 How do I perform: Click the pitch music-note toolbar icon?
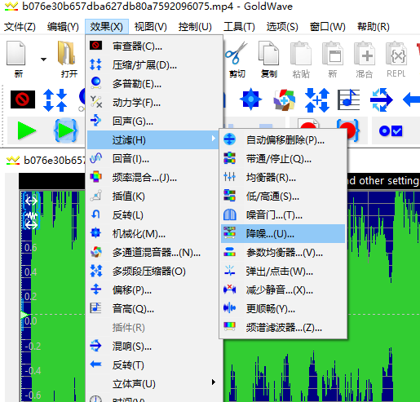[349, 99]
